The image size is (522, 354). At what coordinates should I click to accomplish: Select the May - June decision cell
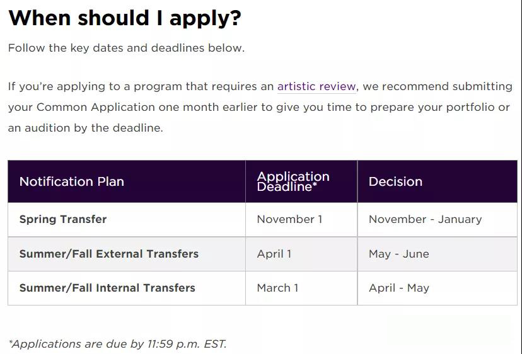pyautogui.click(x=438, y=254)
